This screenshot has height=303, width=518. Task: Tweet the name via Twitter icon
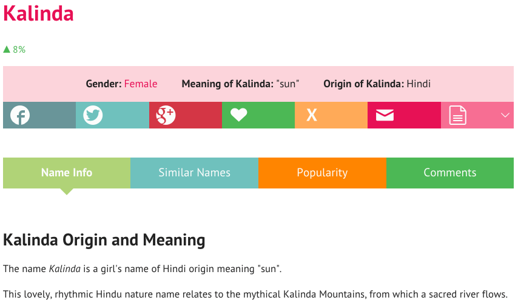pyautogui.click(x=112, y=115)
